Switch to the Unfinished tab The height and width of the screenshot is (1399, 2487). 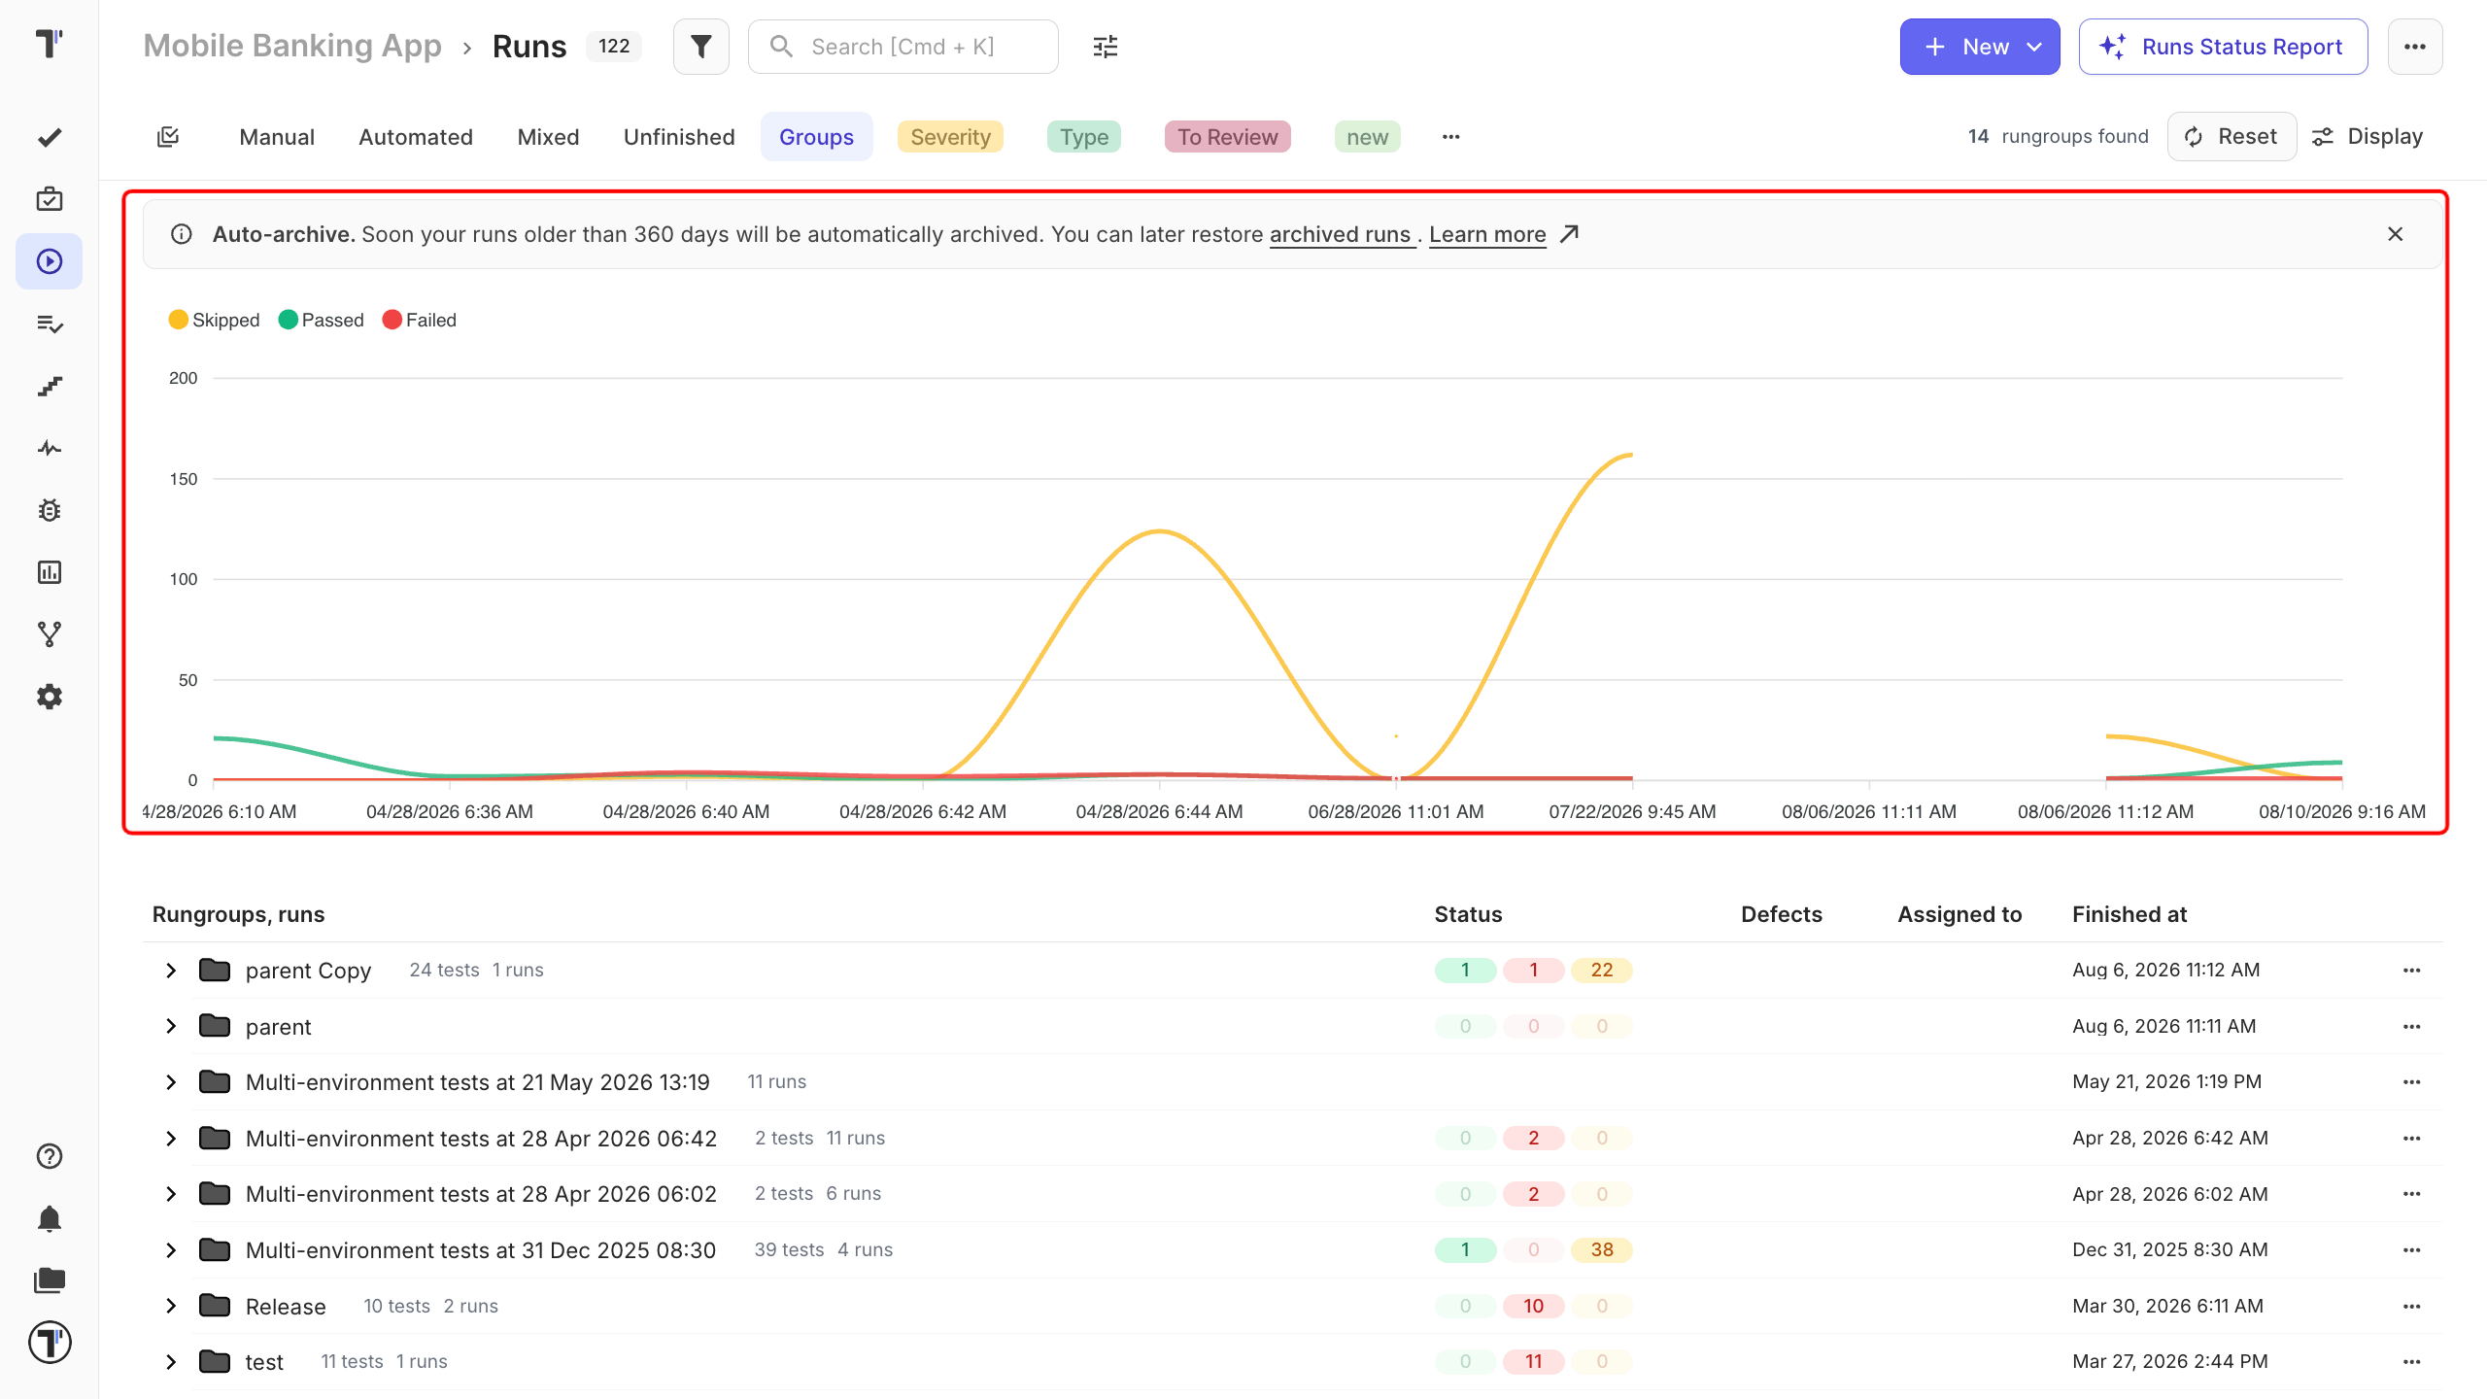[x=679, y=137]
